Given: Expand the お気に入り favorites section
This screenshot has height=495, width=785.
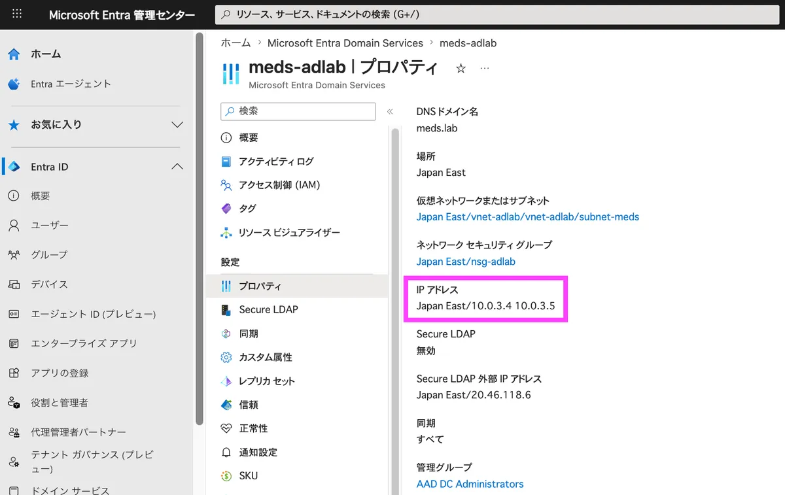Looking at the screenshot, I should pos(177,125).
